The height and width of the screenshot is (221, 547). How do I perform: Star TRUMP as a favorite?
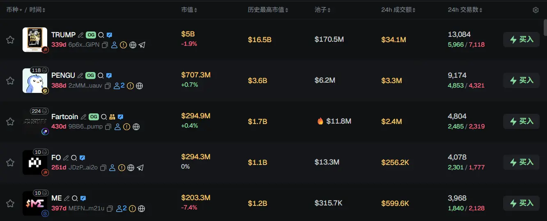click(x=10, y=40)
